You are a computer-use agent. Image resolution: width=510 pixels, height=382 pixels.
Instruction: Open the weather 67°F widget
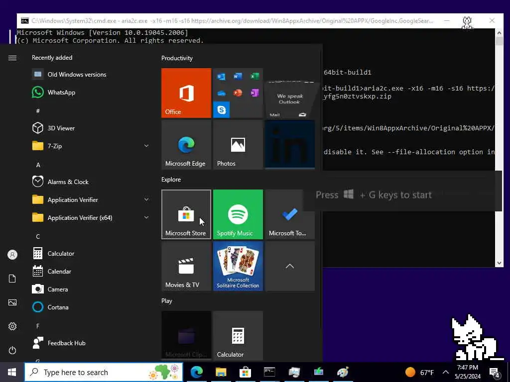pyautogui.click(x=419, y=372)
